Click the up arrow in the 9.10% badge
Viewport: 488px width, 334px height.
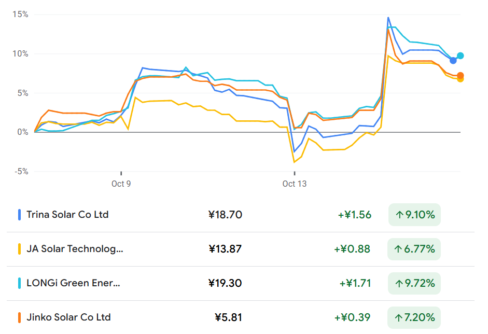coord(398,215)
